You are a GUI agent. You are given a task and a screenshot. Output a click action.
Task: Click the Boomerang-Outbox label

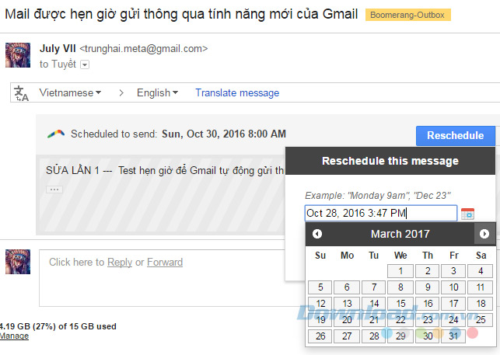pyautogui.click(x=407, y=15)
